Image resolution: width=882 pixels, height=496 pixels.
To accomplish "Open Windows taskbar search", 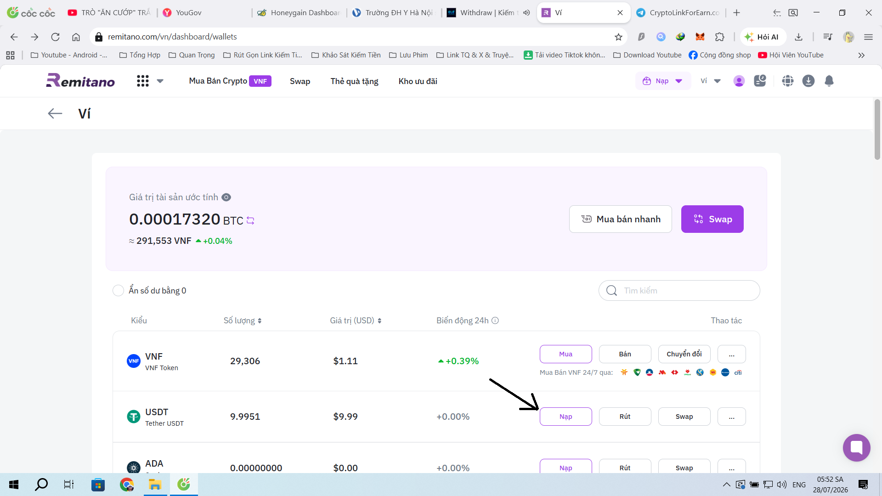I will (41, 485).
